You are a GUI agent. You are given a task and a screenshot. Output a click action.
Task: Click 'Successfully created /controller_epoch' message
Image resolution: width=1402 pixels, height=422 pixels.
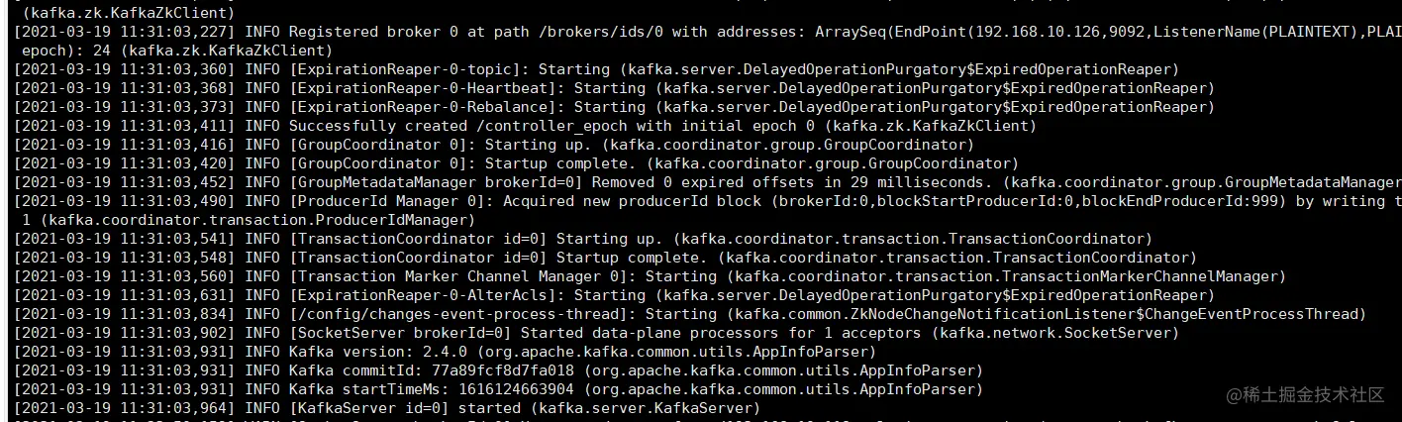pyautogui.click(x=526, y=126)
